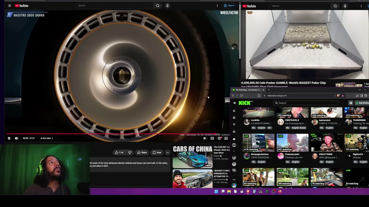Open Brave Shields lion icon
Image resolution: width=369 pixels, height=207 pixels.
(x=338, y=96)
